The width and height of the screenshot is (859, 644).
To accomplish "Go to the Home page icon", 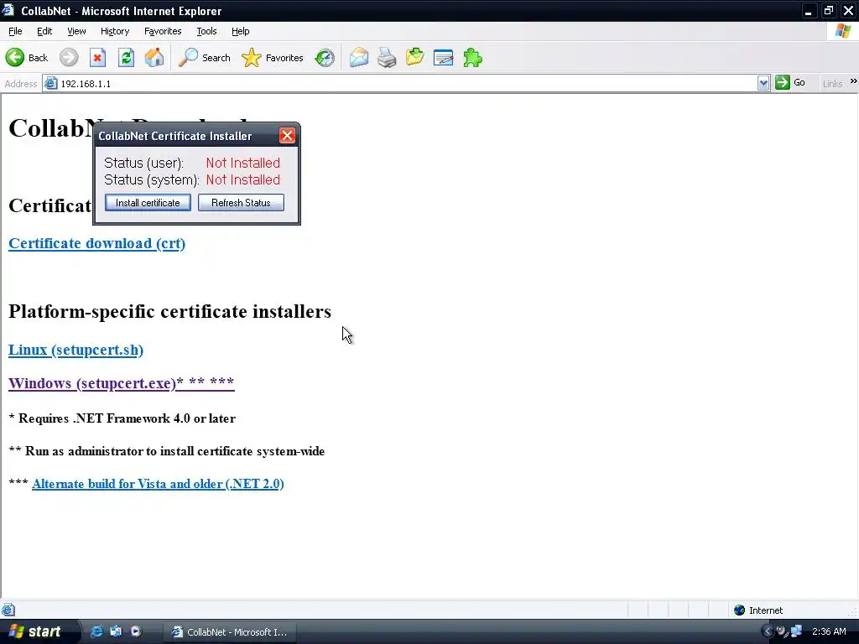I will click(154, 58).
